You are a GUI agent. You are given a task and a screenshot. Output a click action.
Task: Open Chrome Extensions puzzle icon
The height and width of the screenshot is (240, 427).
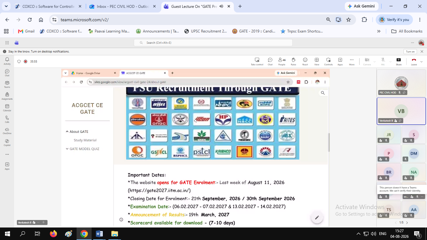tap(364, 20)
